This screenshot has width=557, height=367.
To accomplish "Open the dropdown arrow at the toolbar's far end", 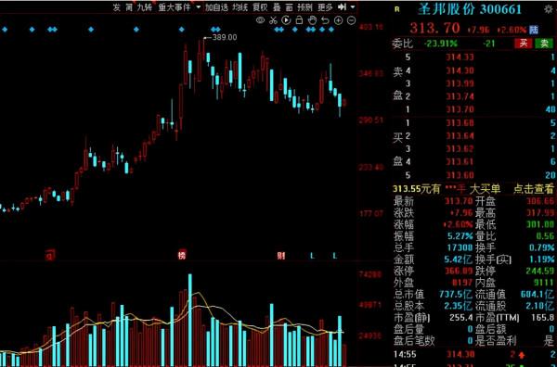I will pyautogui.click(x=353, y=7).
